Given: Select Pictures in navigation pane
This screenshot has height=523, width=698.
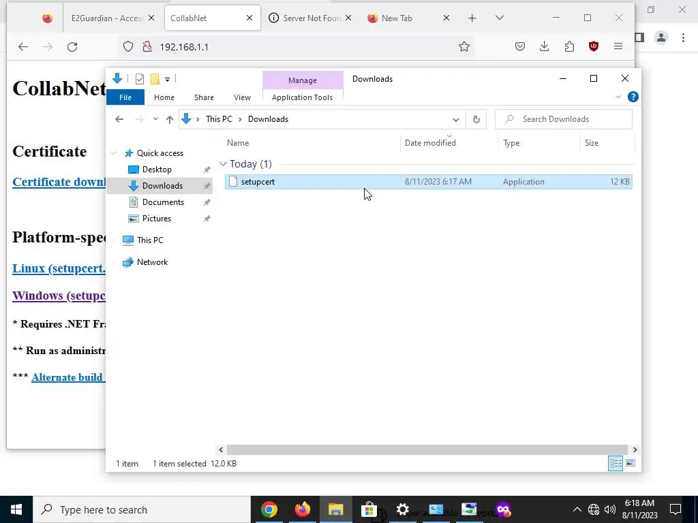Looking at the screenshot, I should (x=156, y=219).
